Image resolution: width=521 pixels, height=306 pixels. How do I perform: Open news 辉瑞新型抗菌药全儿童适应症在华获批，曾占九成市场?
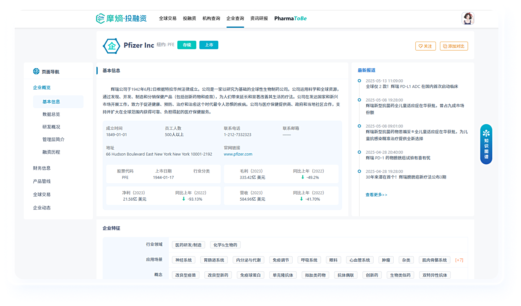(415, 109)
